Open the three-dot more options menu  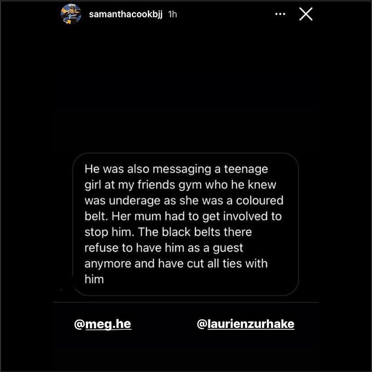(280, 14)
